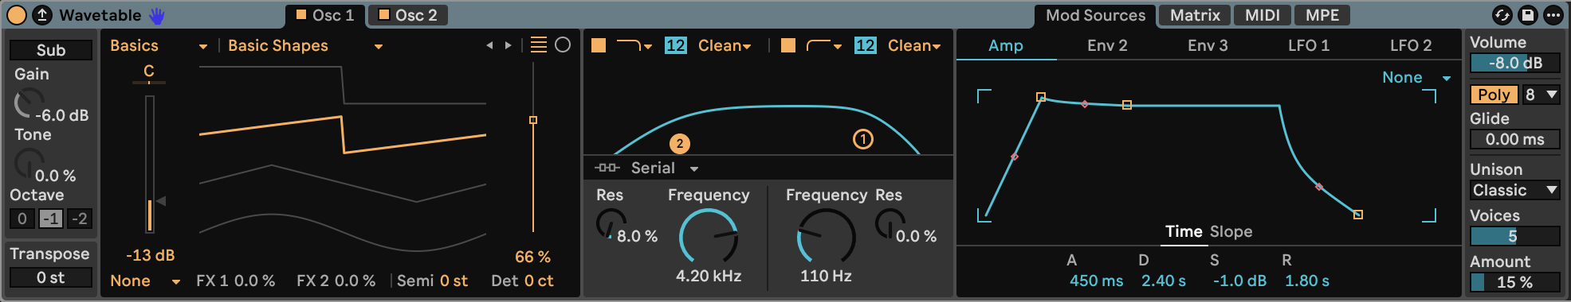Toggle filter 1 slope 12 button
1571x302 pixels.
pos(675,45)
